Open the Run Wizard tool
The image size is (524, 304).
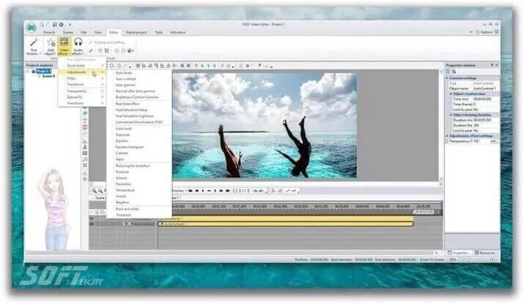(34, 46)
